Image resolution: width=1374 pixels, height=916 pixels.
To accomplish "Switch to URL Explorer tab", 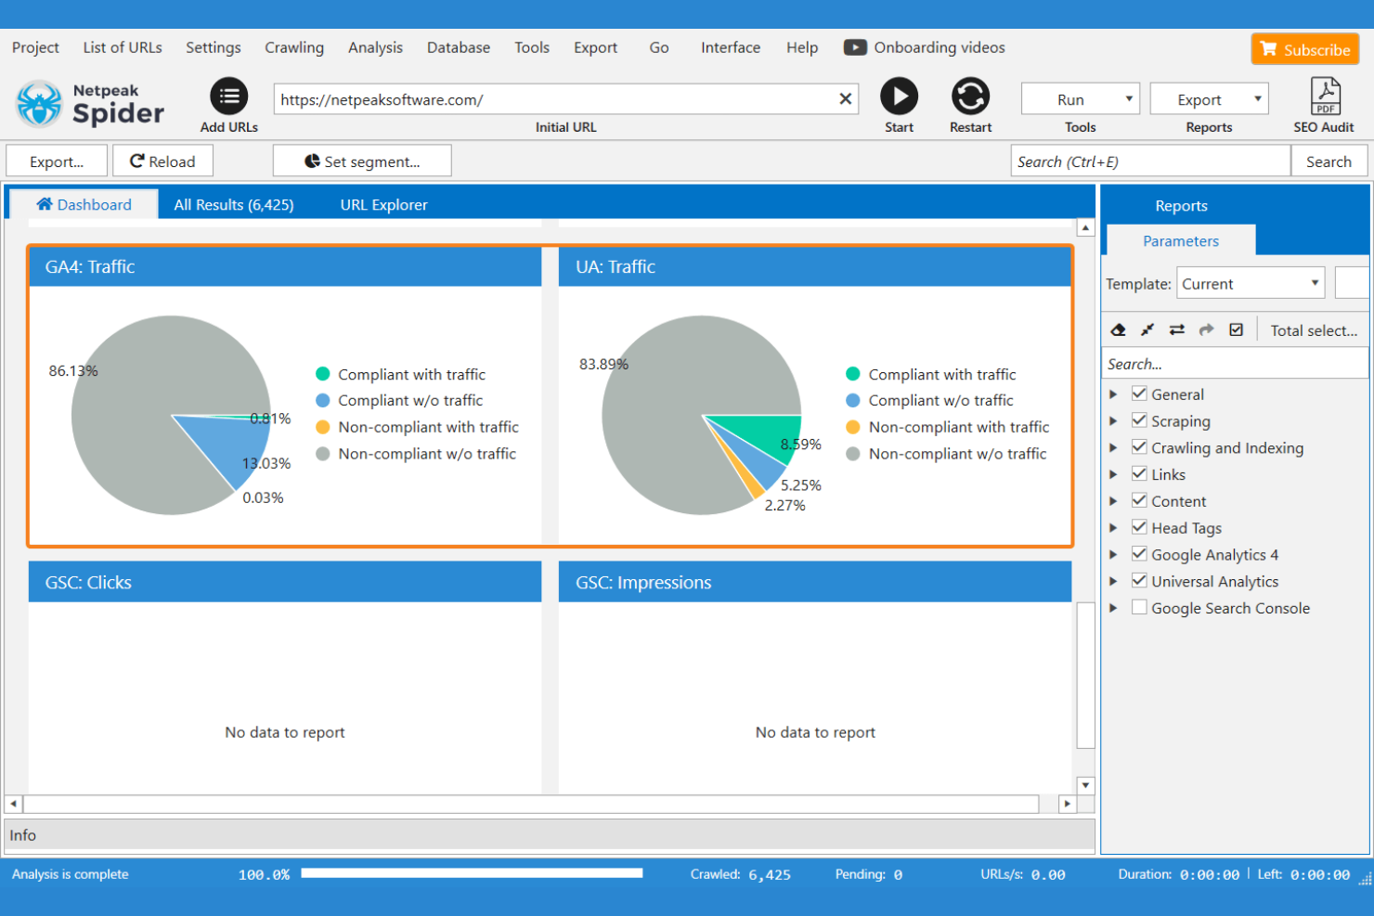I will coord(383,204).
